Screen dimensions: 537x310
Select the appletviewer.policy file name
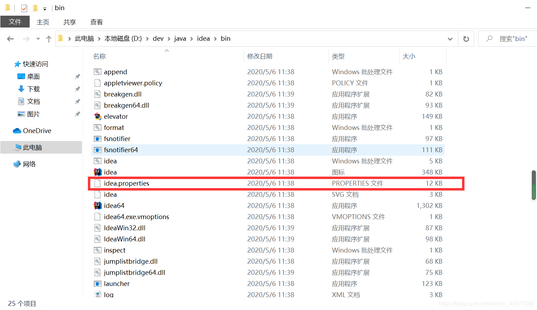(x=133, y=83)
